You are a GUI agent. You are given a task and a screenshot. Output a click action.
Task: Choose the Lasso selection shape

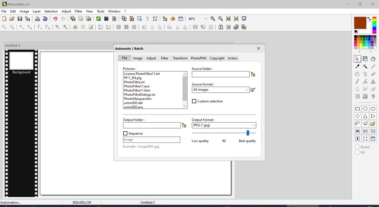point(357,123)
